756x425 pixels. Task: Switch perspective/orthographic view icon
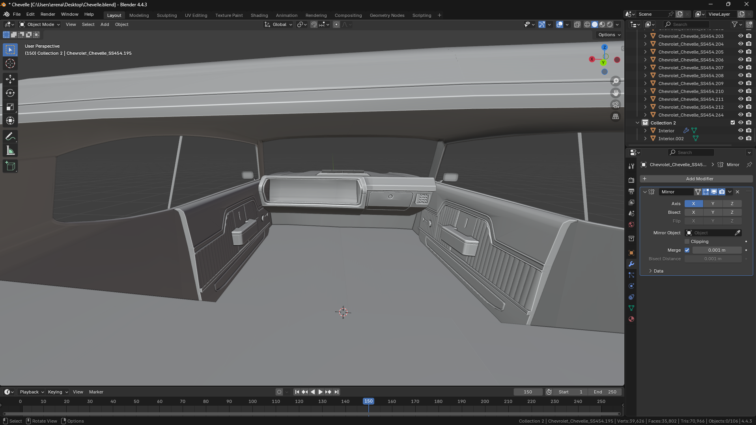(616, 117)
